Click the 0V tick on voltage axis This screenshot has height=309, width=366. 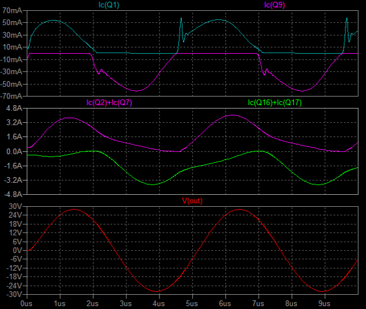16,250
